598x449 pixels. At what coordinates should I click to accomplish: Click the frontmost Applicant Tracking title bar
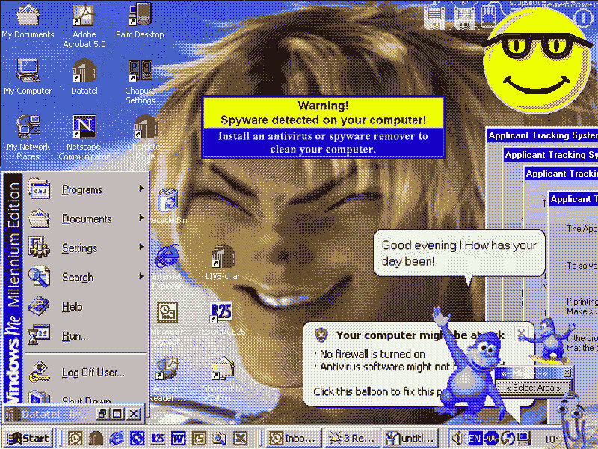[x=573, y=199]
